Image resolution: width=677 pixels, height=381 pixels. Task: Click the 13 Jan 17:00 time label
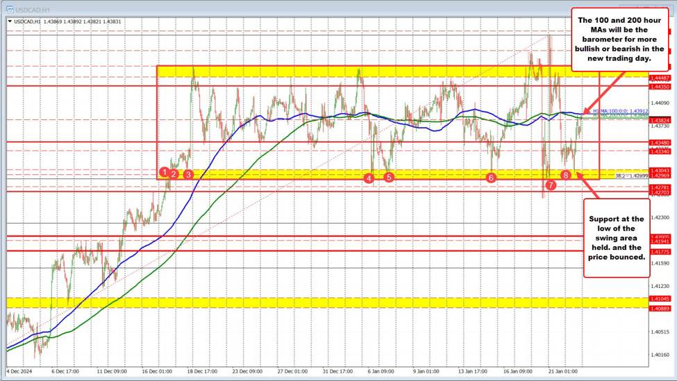(472, 371)
